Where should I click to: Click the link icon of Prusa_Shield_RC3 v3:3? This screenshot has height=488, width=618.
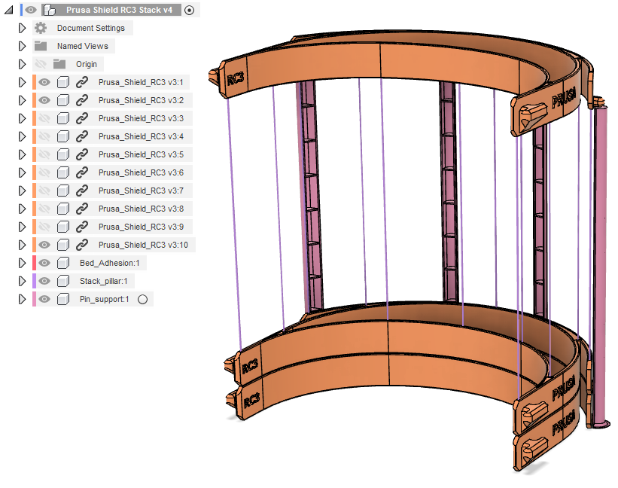coord(81,118)
